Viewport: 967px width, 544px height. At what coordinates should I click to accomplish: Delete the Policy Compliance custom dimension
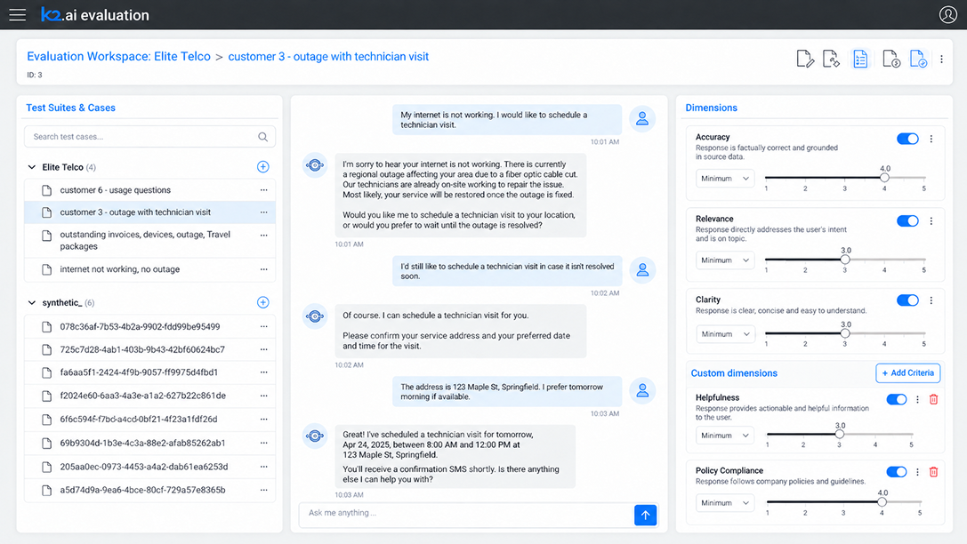934,472
